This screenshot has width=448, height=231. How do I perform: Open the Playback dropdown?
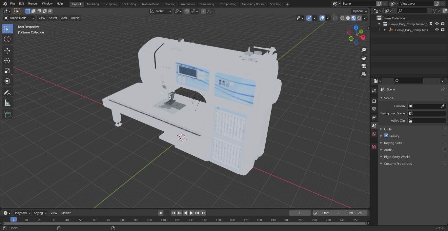point(23,213)
